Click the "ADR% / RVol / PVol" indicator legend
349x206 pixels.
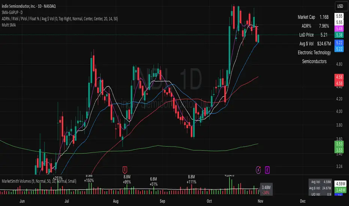pos(60,19)
